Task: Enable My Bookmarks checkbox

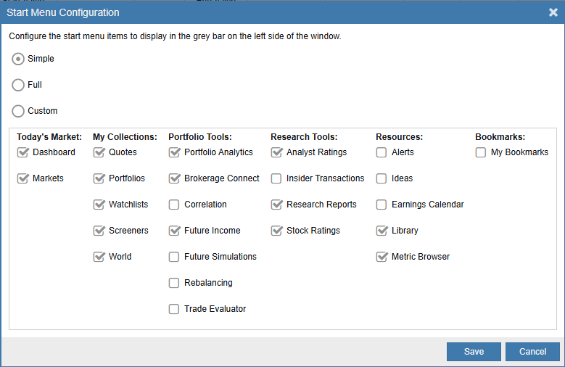Action: 481,152
